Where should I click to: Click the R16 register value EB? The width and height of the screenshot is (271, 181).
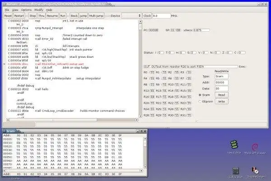152,97
